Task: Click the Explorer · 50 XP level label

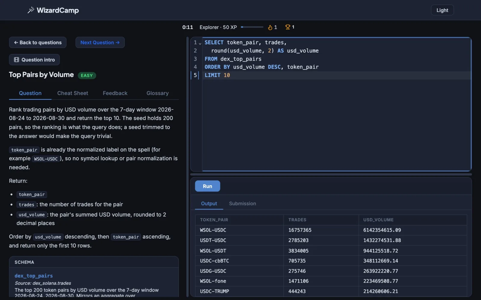Action: click(218, 27)
